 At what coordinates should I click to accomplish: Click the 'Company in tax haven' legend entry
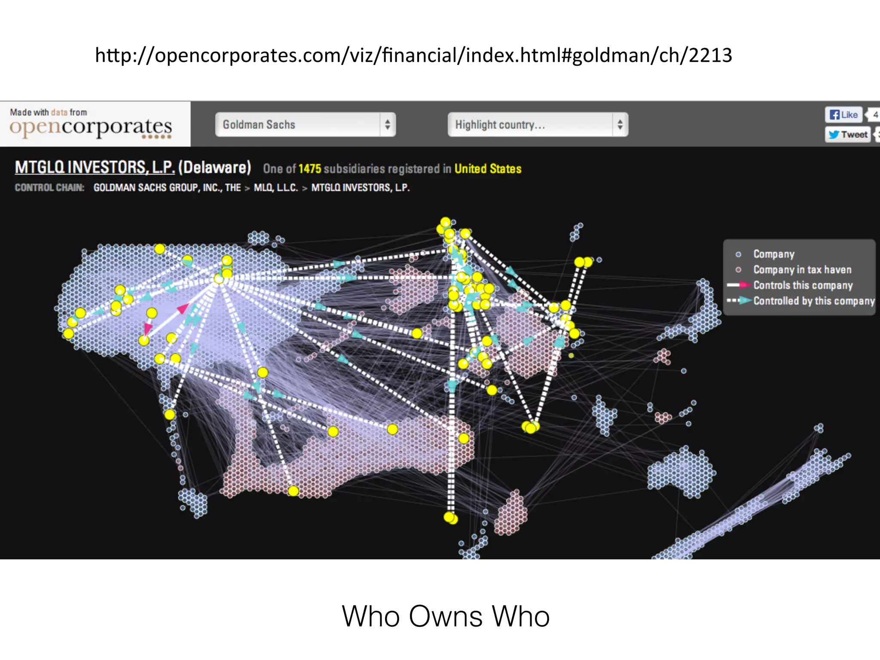(x=802, y=270)
